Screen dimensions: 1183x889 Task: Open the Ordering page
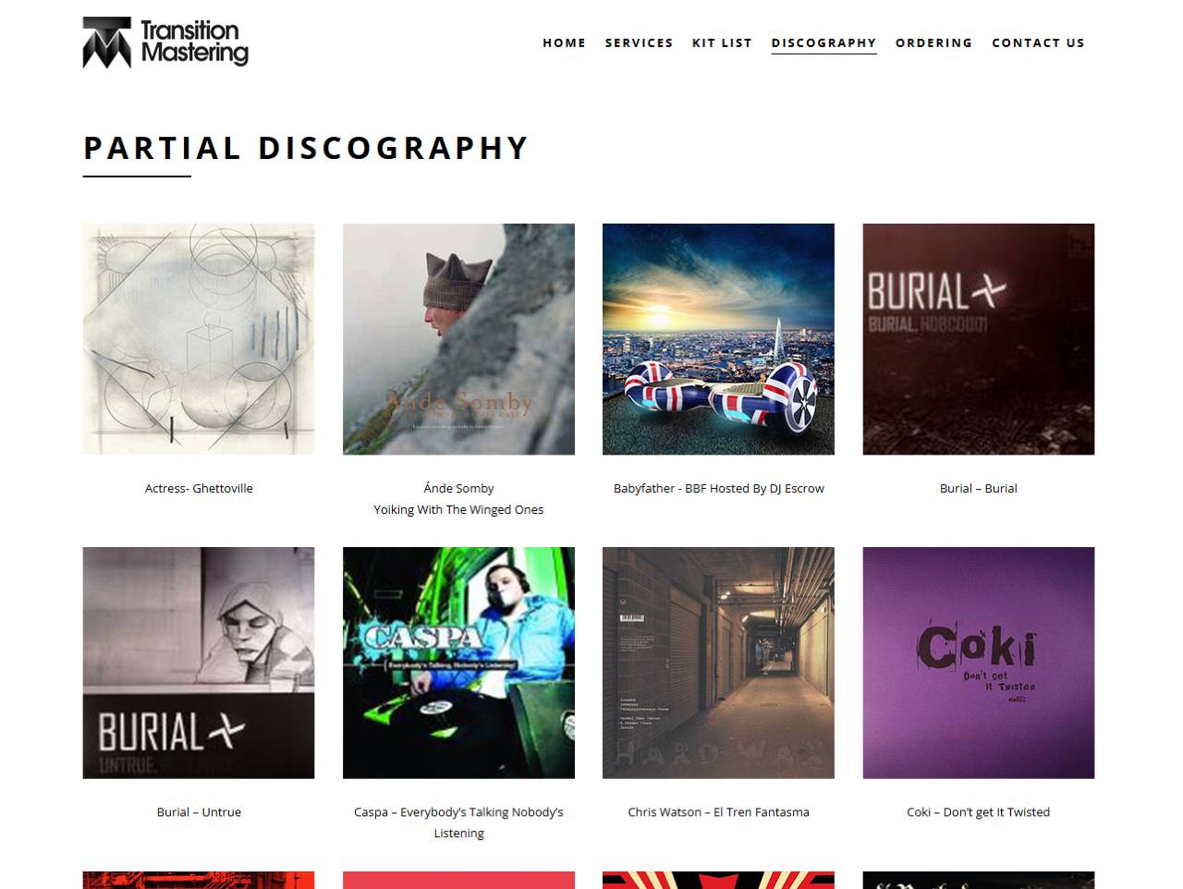point(933,43)
